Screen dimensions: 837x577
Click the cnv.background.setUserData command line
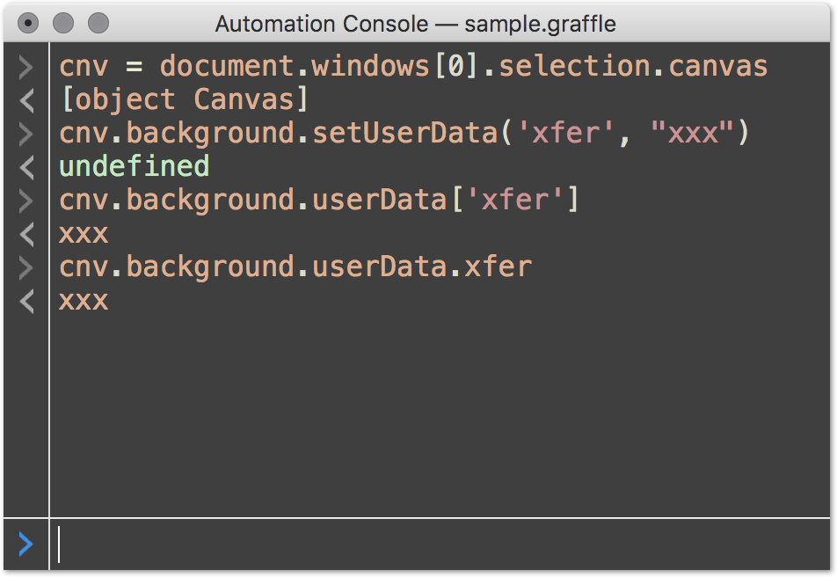click(404, 134)
